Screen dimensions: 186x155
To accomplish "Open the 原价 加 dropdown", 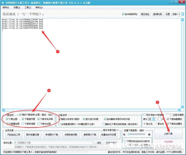I will [x=153, y=119].
